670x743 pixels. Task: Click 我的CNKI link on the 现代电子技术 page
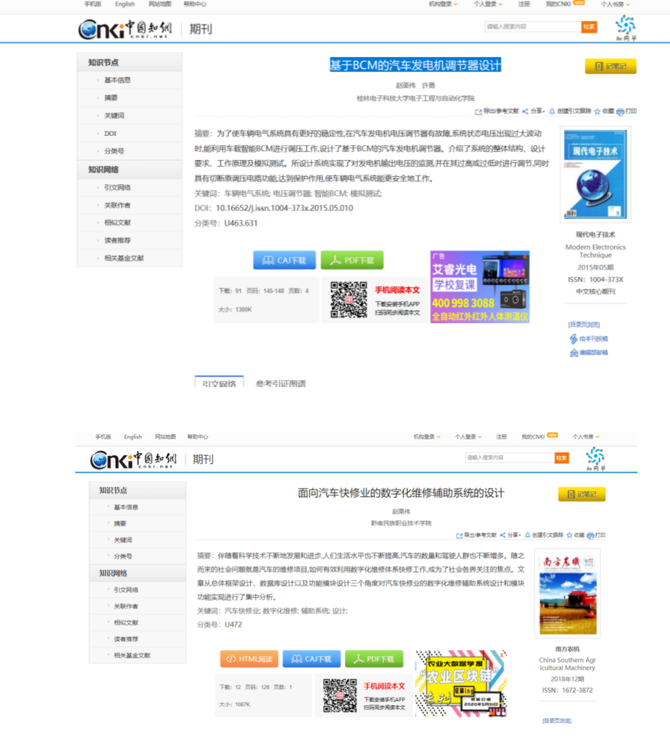click(559, 4)
